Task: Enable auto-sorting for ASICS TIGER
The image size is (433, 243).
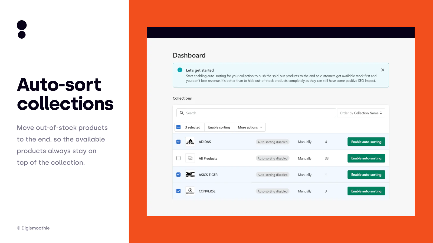Action: (x=366, y=175)
